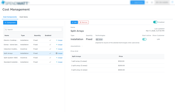Viewport: 175px width, 112px height.
Task: Sort the list by Type column
Action: click(23, 35)
